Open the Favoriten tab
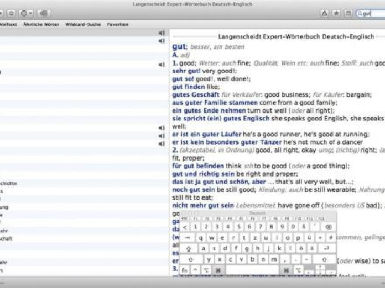 (x=118, y=24)
